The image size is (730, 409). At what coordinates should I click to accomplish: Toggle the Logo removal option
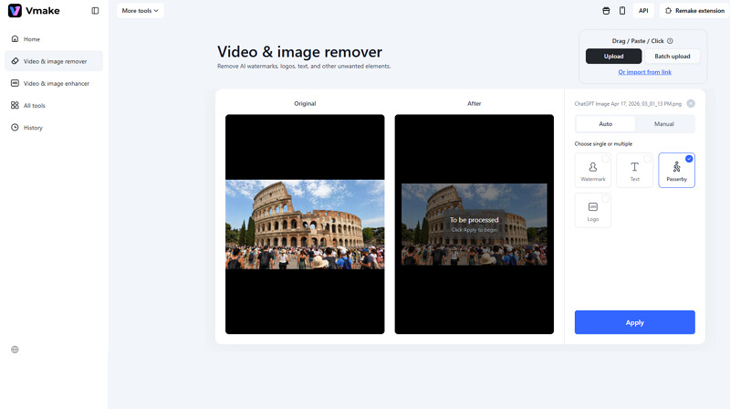(593, 211)
